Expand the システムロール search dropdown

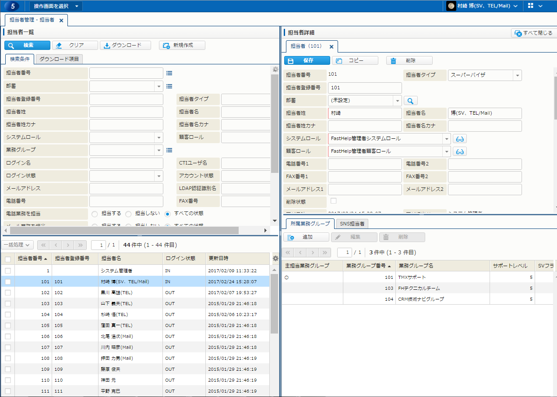(x=159, y=137)
